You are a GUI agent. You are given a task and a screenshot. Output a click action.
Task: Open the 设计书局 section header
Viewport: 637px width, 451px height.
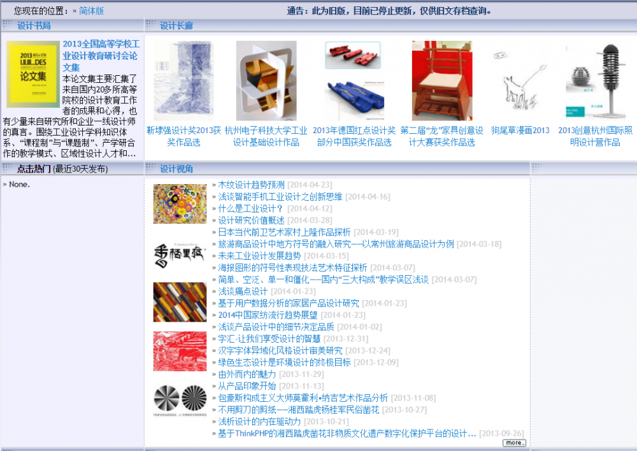point(34,25)
